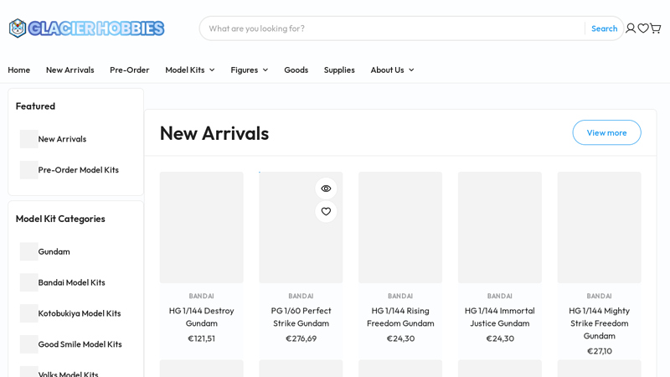Open the Gundam category link

coord(54,251)
